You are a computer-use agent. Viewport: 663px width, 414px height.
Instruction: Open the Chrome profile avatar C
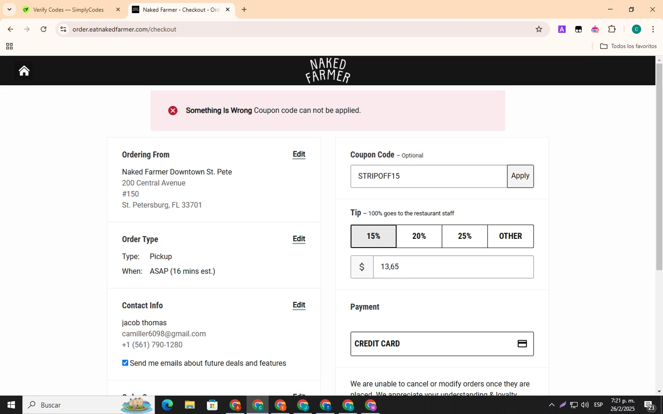(x=636, y=29)
